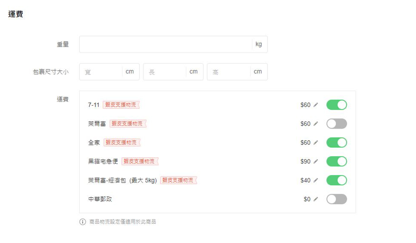Click pencil icon for 萊爾富-經濟包 $40 fee

pyautogui.click(x=316, y=180)
